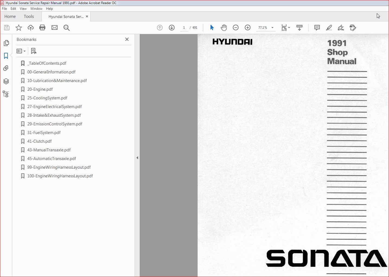
Task: Activate the selection arrow tool
Action: (x=212, y=28)
